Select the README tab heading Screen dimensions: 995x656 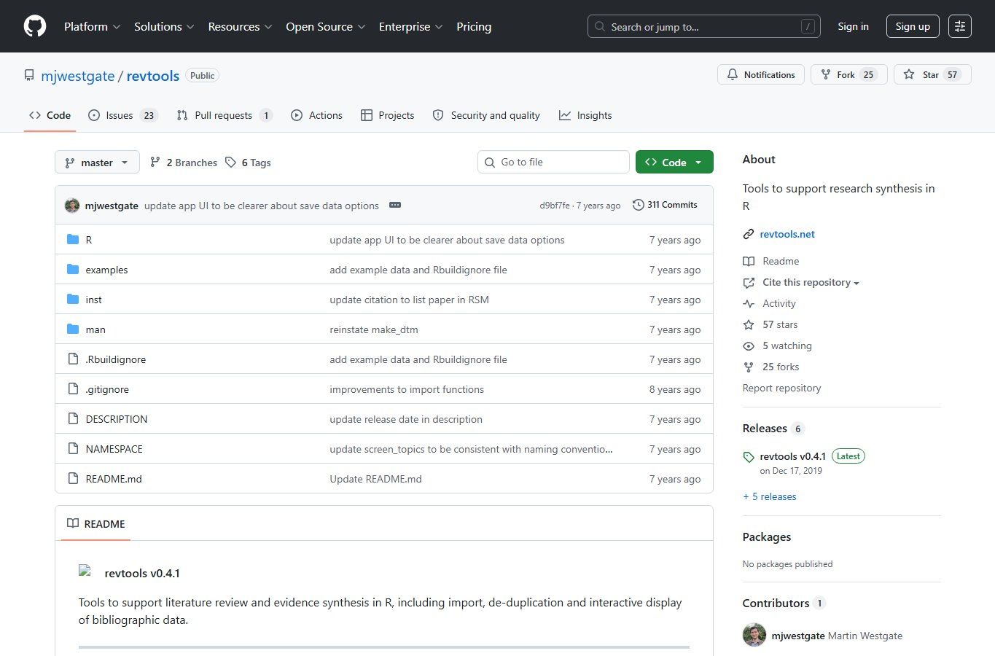click(95, 524)
